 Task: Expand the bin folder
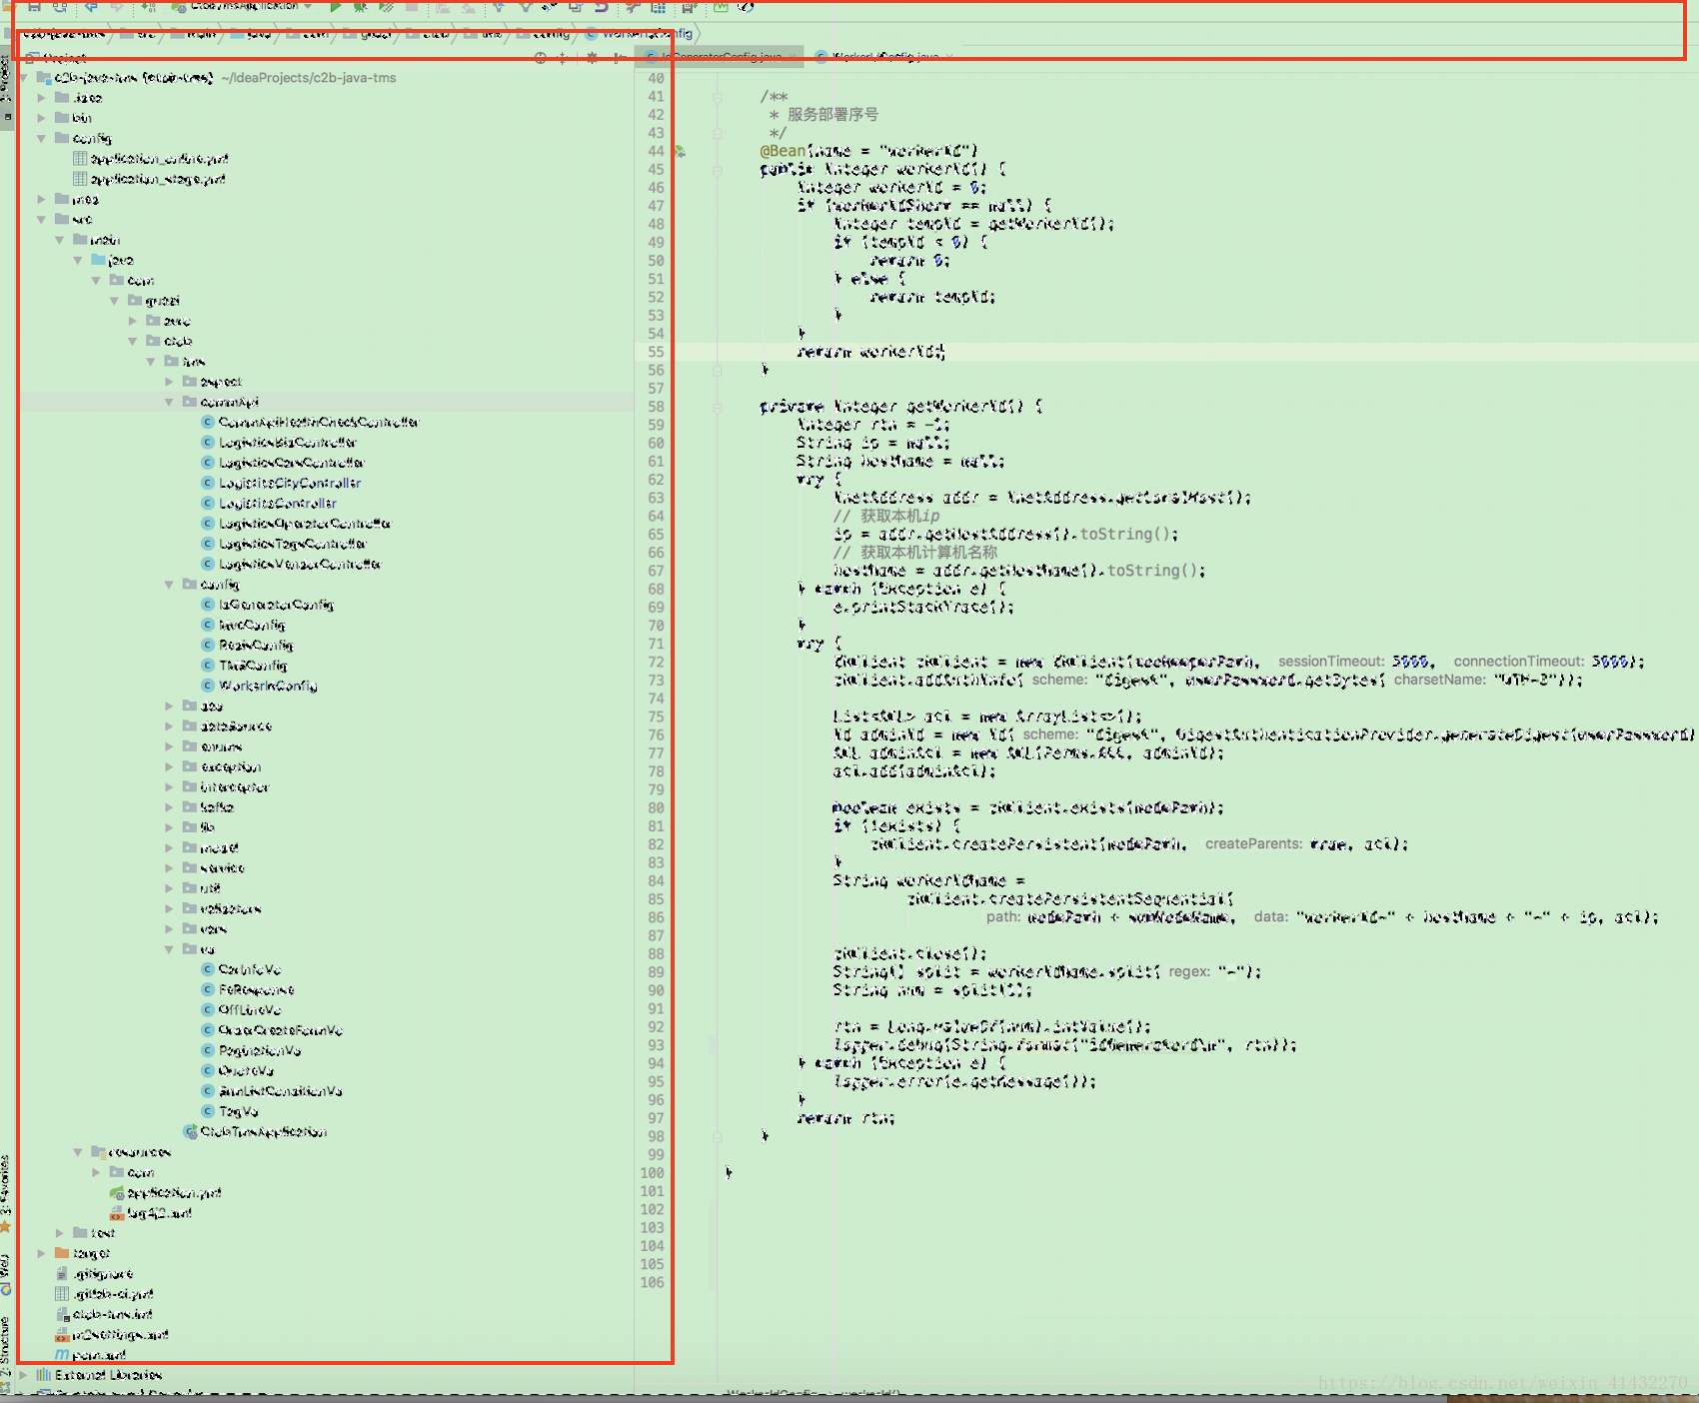tap(41, 118)
